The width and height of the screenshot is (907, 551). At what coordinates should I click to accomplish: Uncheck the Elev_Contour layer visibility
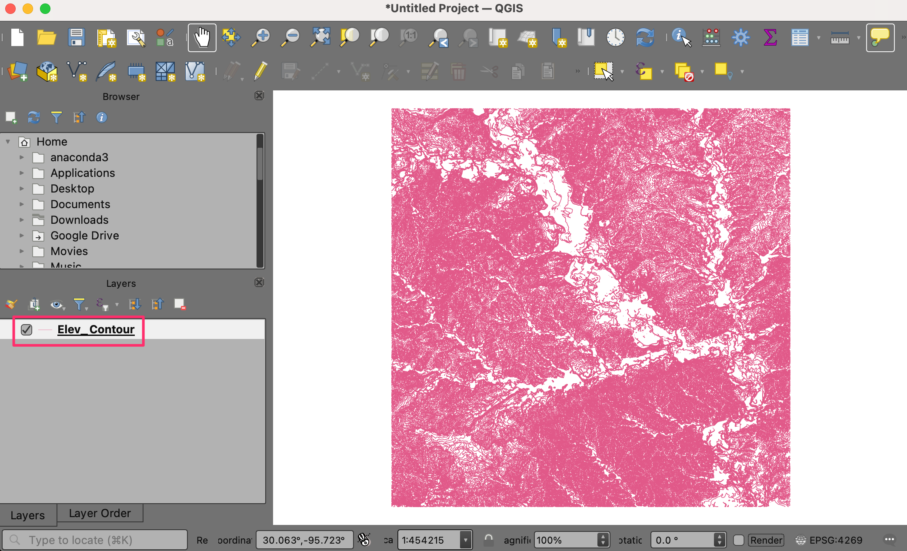coord(27,330)
